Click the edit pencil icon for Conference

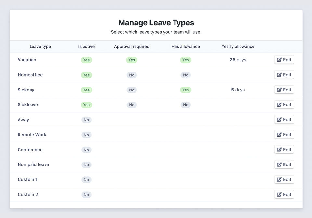279,150
